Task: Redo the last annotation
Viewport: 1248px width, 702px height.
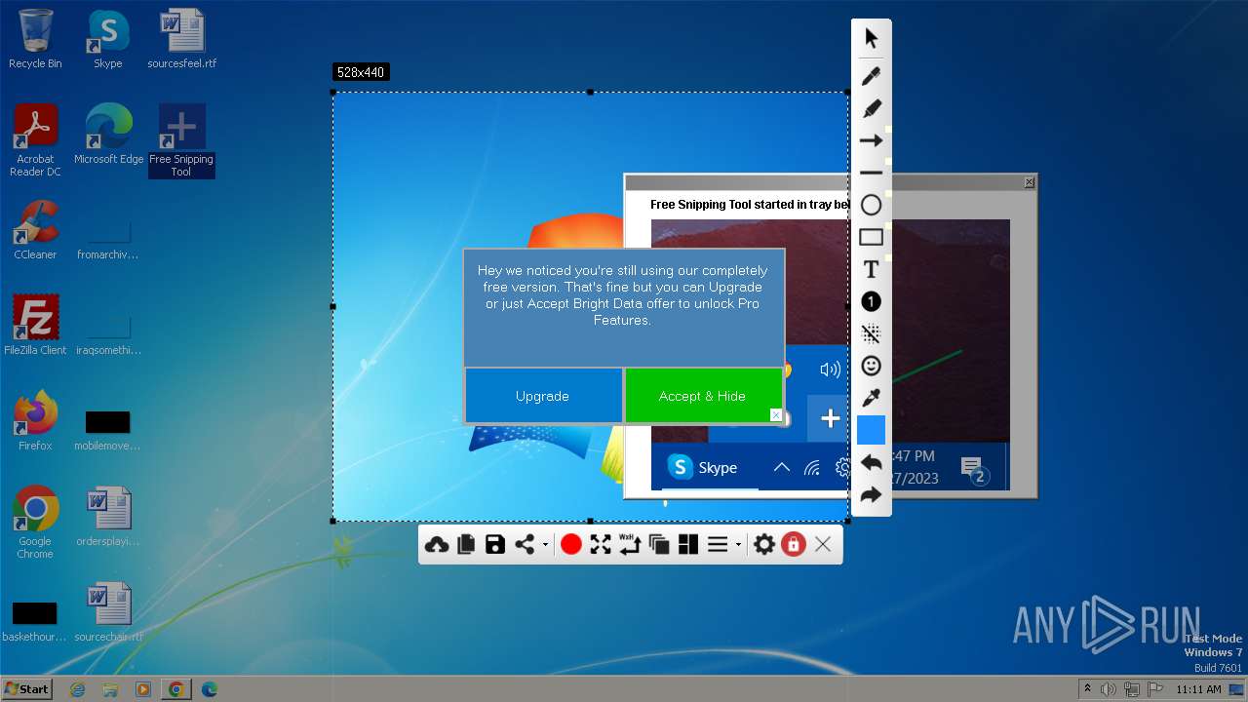Action: point(871,494)
